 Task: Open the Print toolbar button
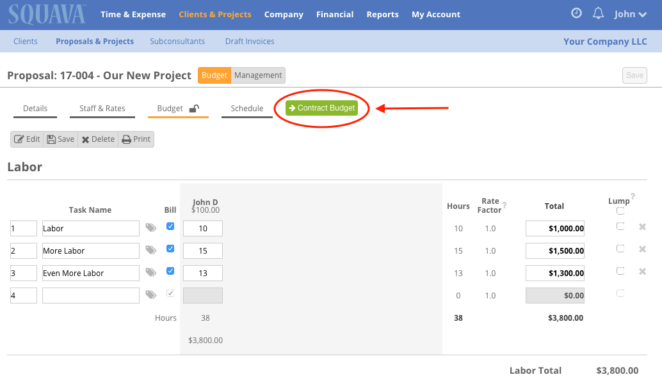pyautogui.click(x=136, y=139)
